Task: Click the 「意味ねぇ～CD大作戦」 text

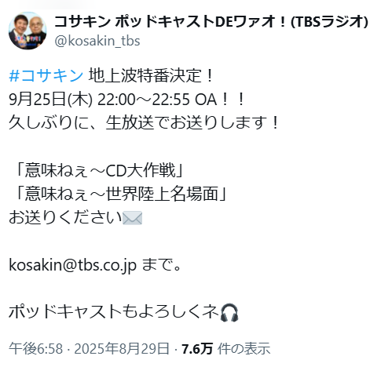Action: coord(99,171)
